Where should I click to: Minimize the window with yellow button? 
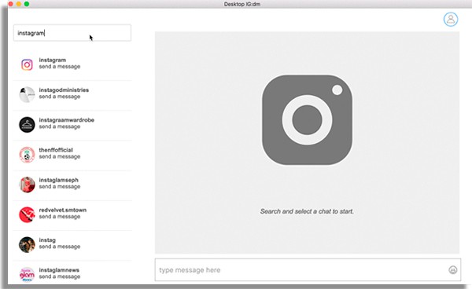pyautogui.click(x=19, y=4)
